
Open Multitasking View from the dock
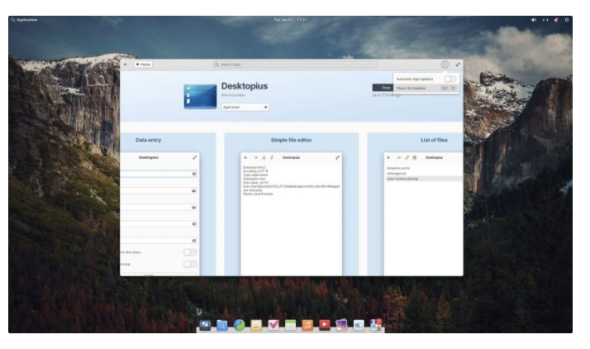coord(205,325)
